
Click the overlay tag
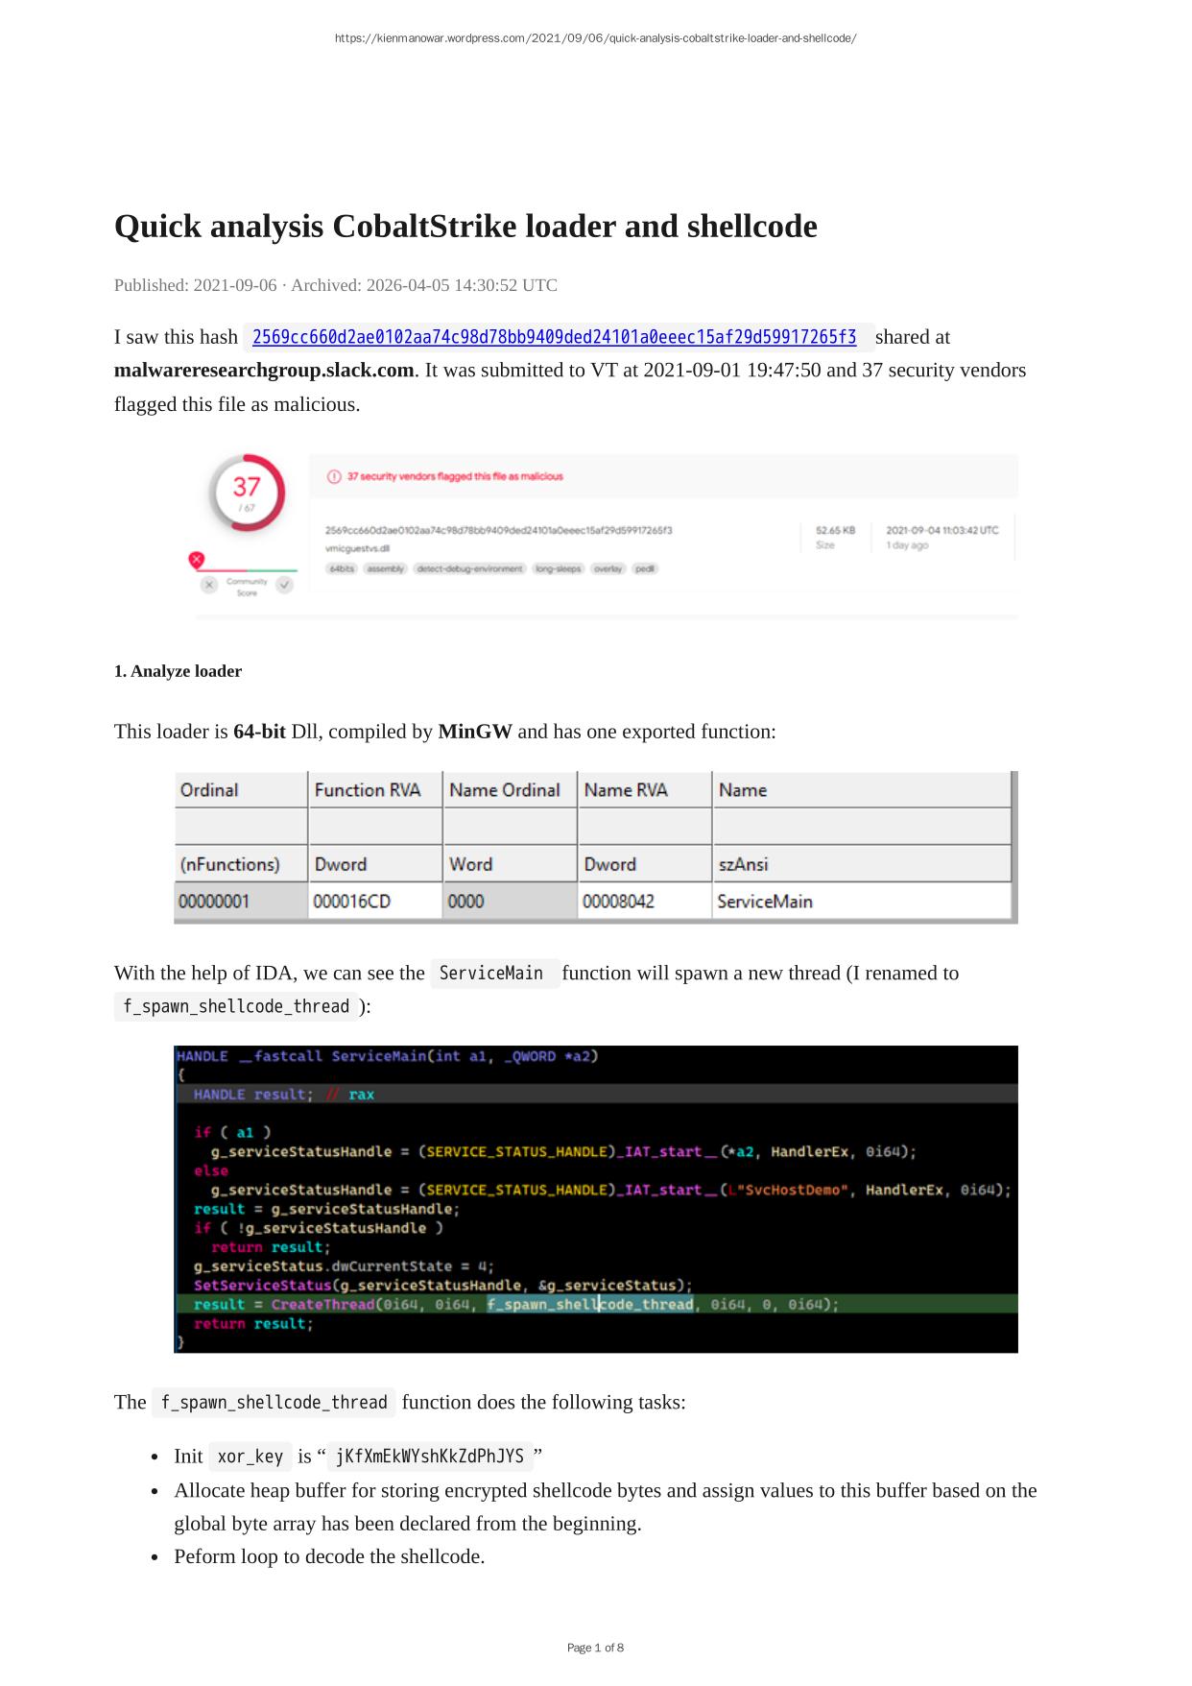[x=608, y=569]
